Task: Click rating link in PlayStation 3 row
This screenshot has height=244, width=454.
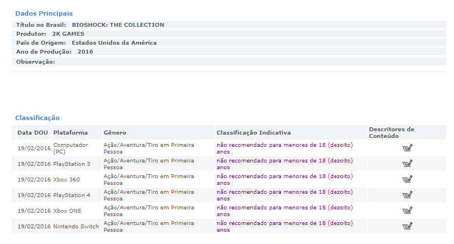Action: [x=284, y=164]
